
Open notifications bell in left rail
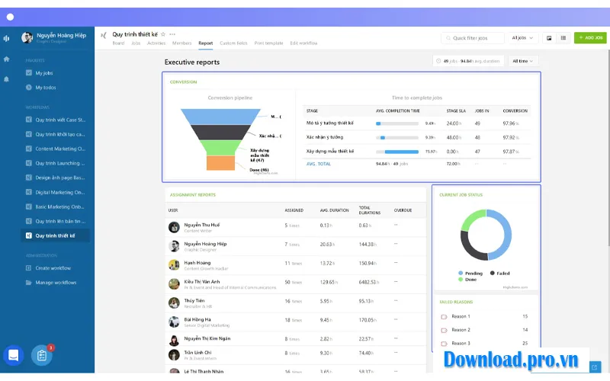coord(6,79)
